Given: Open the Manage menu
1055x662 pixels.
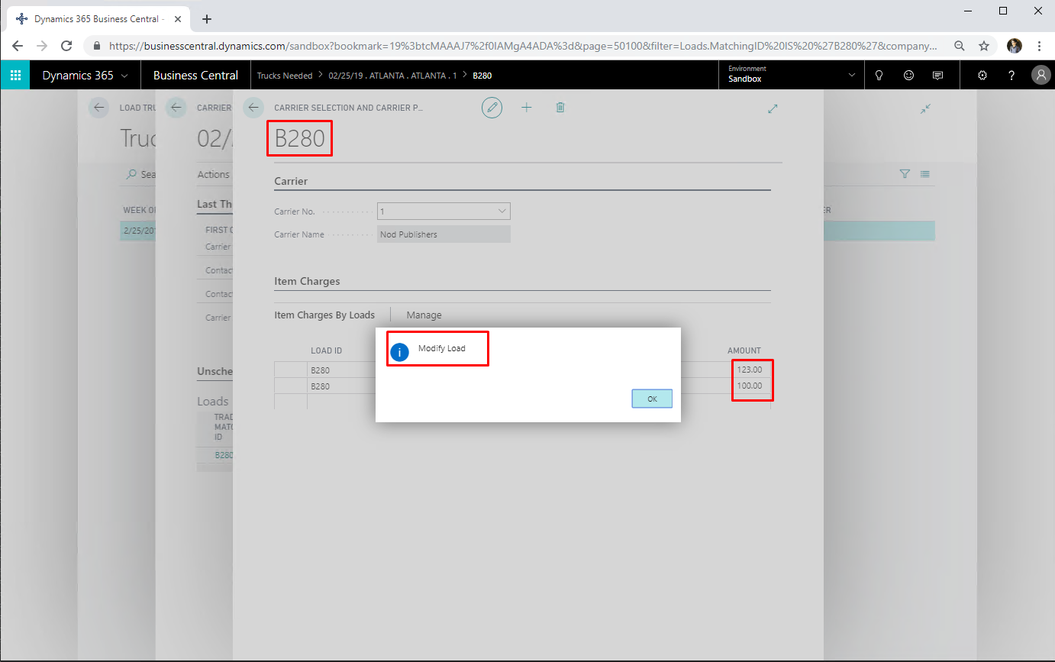Looking at the screenshot, I should click(424, 315).
